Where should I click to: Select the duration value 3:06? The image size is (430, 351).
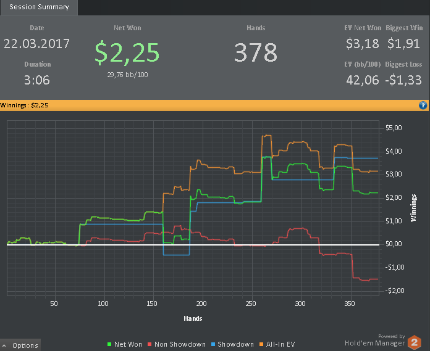point(36,80)
